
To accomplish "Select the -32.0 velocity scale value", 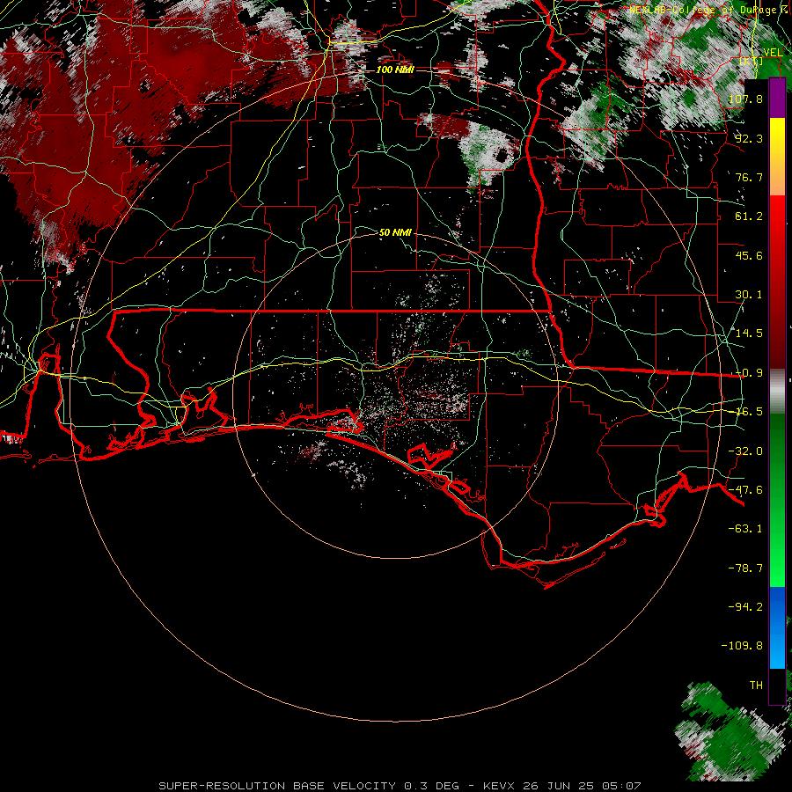I will click(745, 451).
